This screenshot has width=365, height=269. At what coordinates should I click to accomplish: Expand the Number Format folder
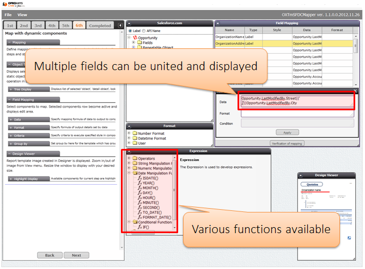[x=129, y=133]
